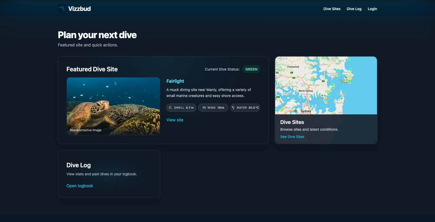Click the Chatswood label on the map
Screen dimensions: 435x222
pos(293,67)
